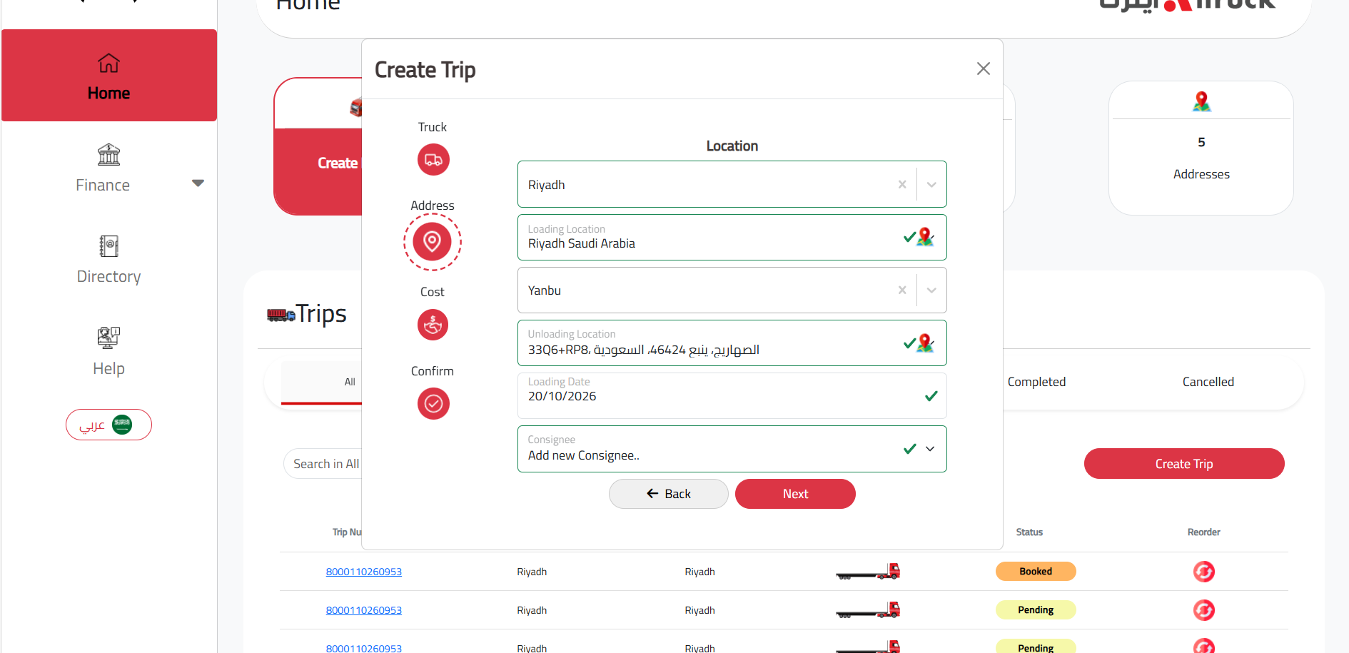Go to Confirm step checkmark icon
This screenshot has width=1349, height=653.
[x=433, y=404]
